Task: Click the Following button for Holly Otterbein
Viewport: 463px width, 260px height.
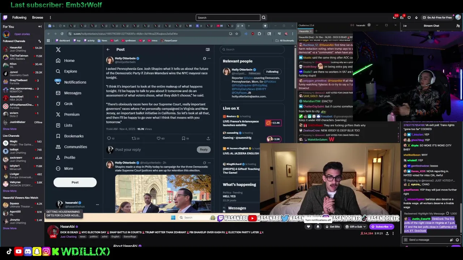Action: click(x=272, y=71)
